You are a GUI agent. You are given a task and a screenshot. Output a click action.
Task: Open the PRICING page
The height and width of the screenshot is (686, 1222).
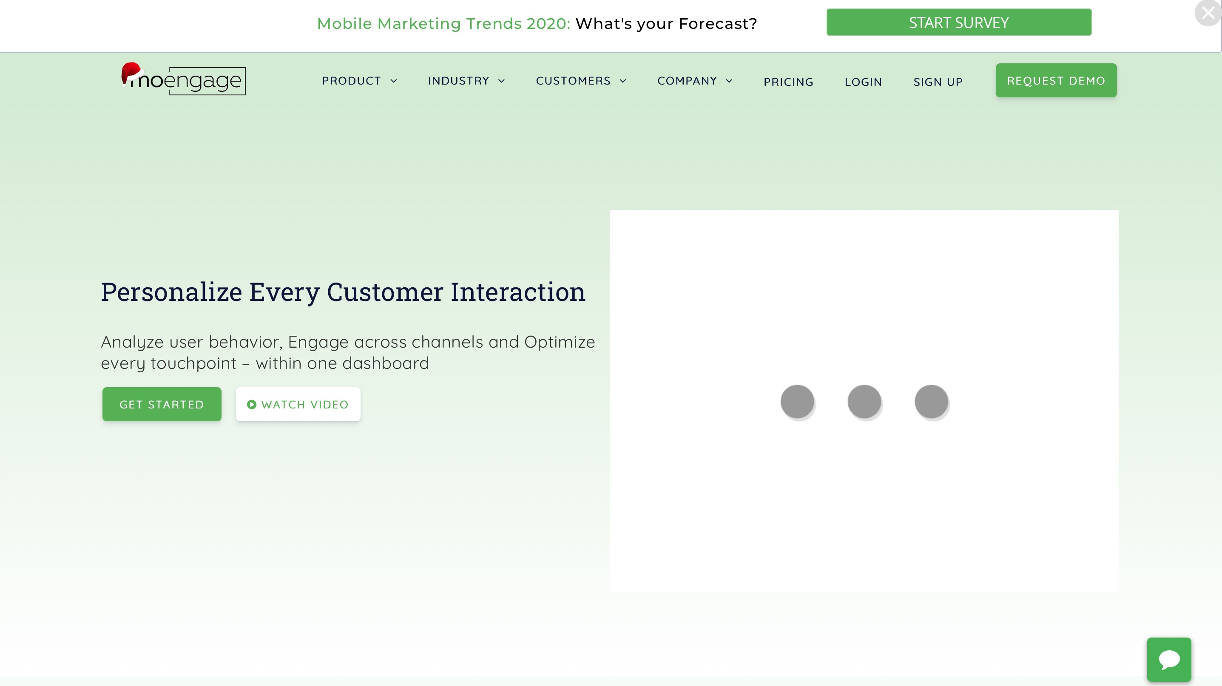[788, 81]
